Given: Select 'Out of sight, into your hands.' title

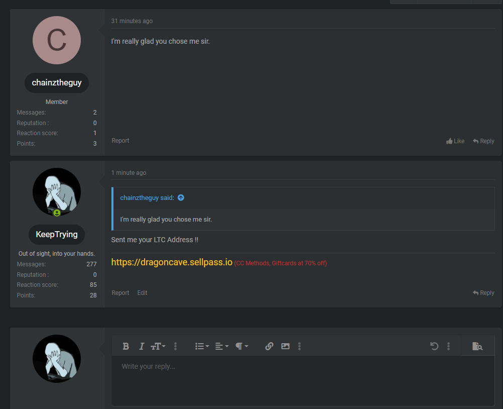Looking at the screenshot, I should tap(57, 254).
